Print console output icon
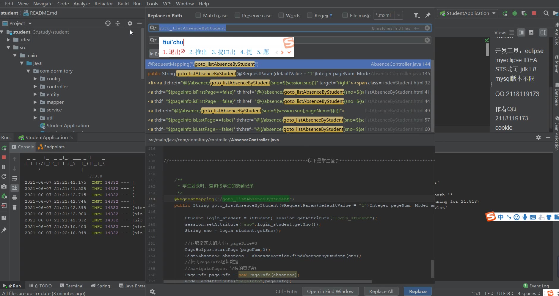The image size is (559, 296). click(15, 198)
